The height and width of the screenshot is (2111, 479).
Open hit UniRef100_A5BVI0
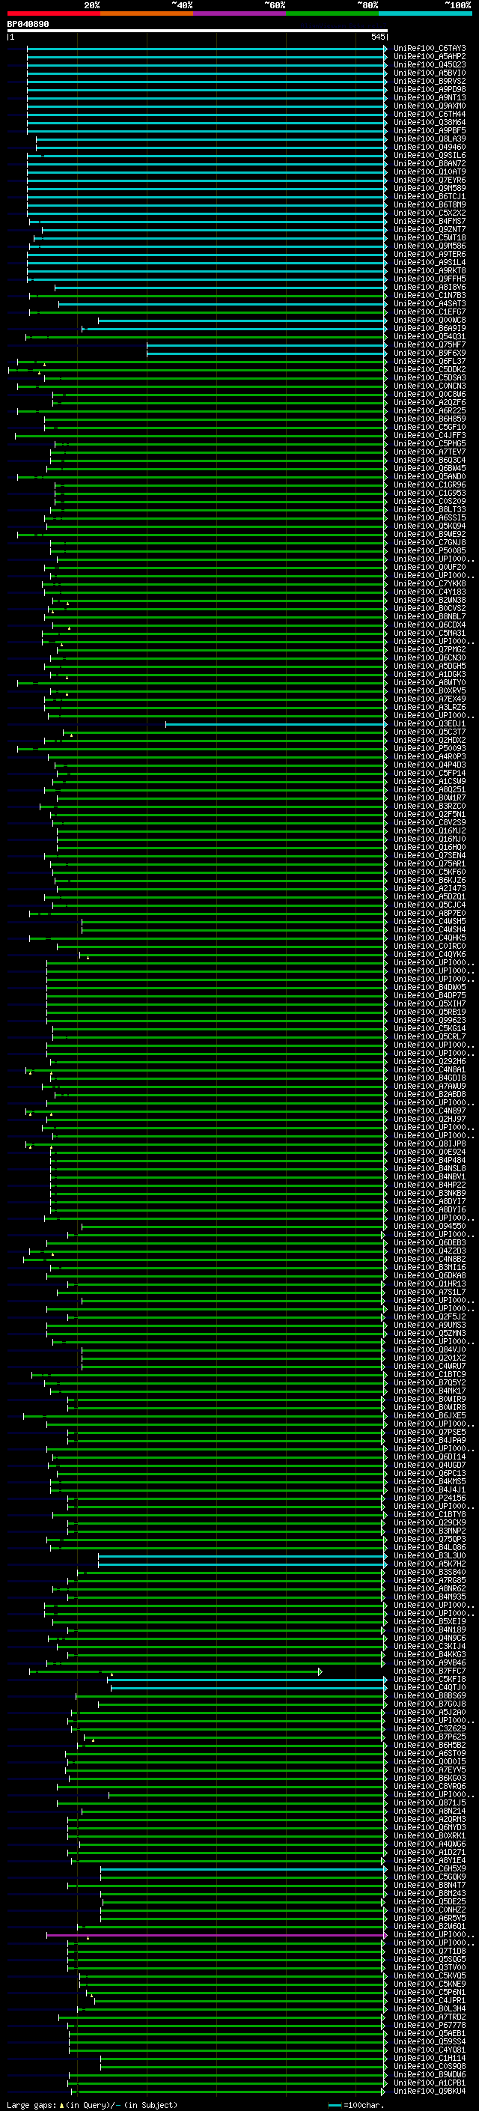click(x=429, y=73)
